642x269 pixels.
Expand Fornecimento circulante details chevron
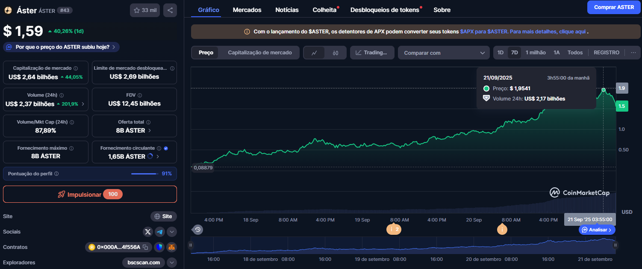pos(158,157)
